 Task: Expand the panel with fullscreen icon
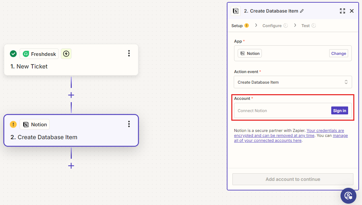tap(342, 11)
